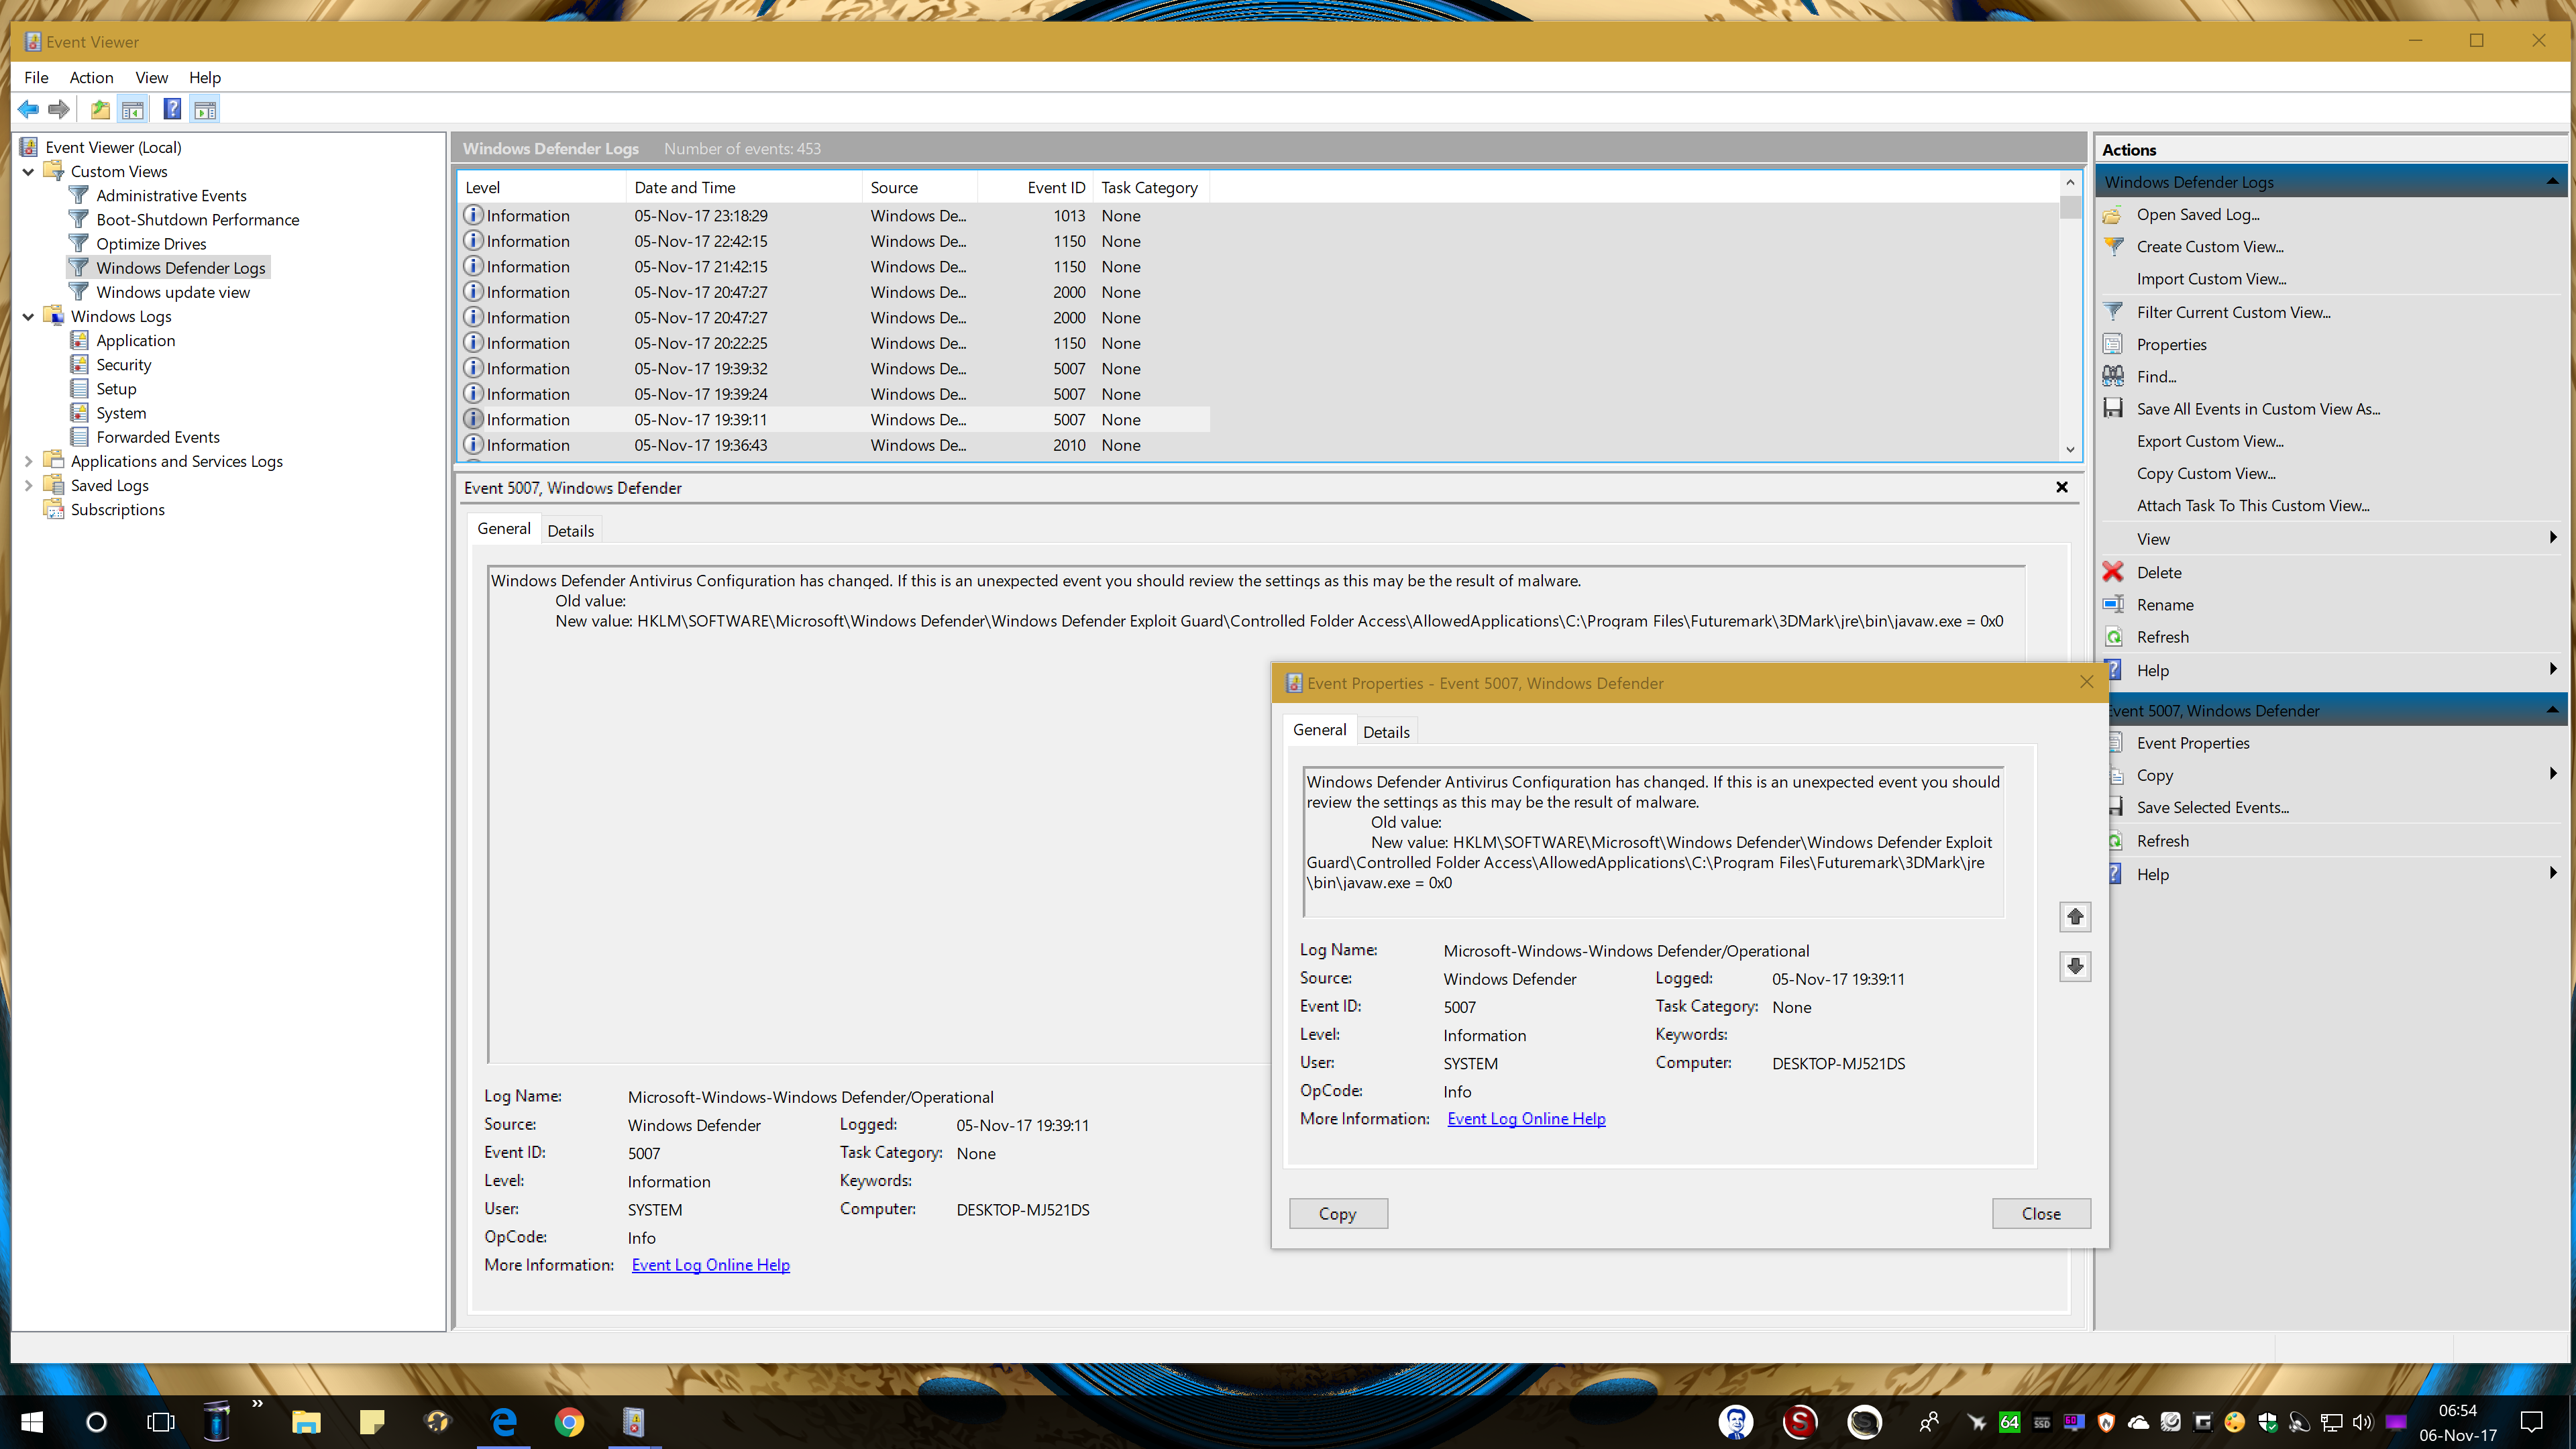2576x1449 pixels.
Task: Open Properties in Actions pane
Action: pyautogui.click(x=2171, y=344)
